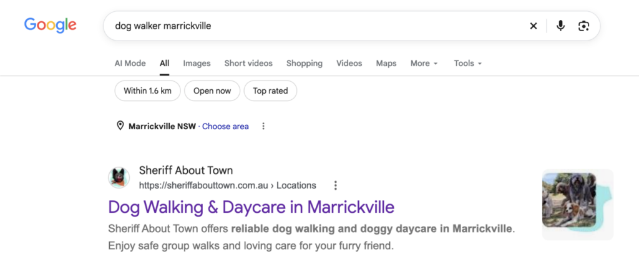
Task: Switch to Images tab
Action: (197, 63)
